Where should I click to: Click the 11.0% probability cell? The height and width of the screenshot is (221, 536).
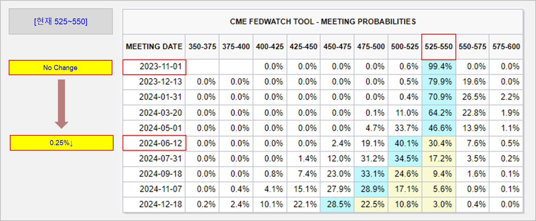[405, 113]
